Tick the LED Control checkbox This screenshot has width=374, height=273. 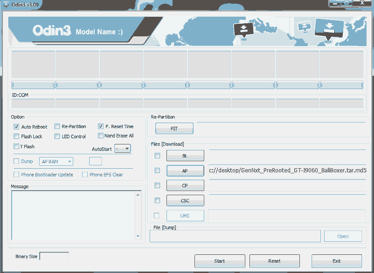[x=57, y=136]
